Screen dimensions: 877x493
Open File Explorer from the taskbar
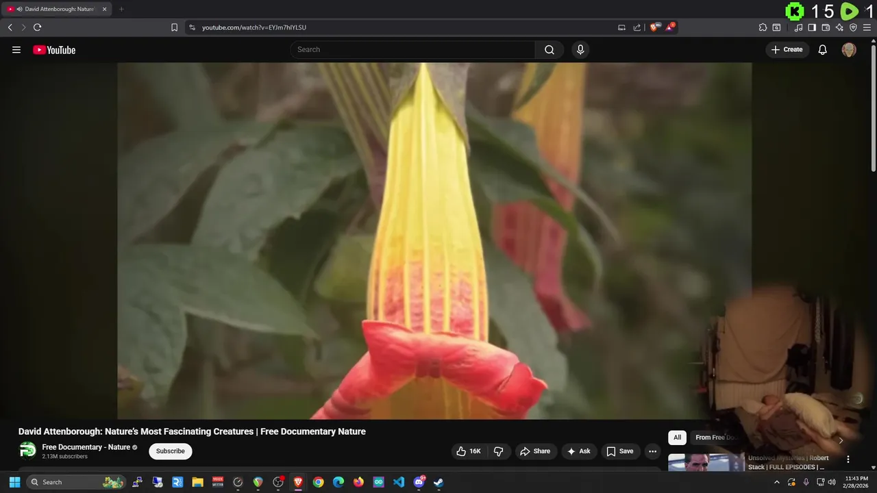[197, 482]
